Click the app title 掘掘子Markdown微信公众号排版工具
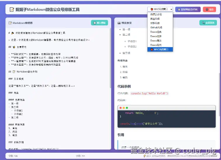Viewport: 221px width, 160px height. pos(47,9)
